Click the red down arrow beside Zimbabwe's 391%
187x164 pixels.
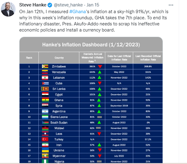[x=100, y=66]
